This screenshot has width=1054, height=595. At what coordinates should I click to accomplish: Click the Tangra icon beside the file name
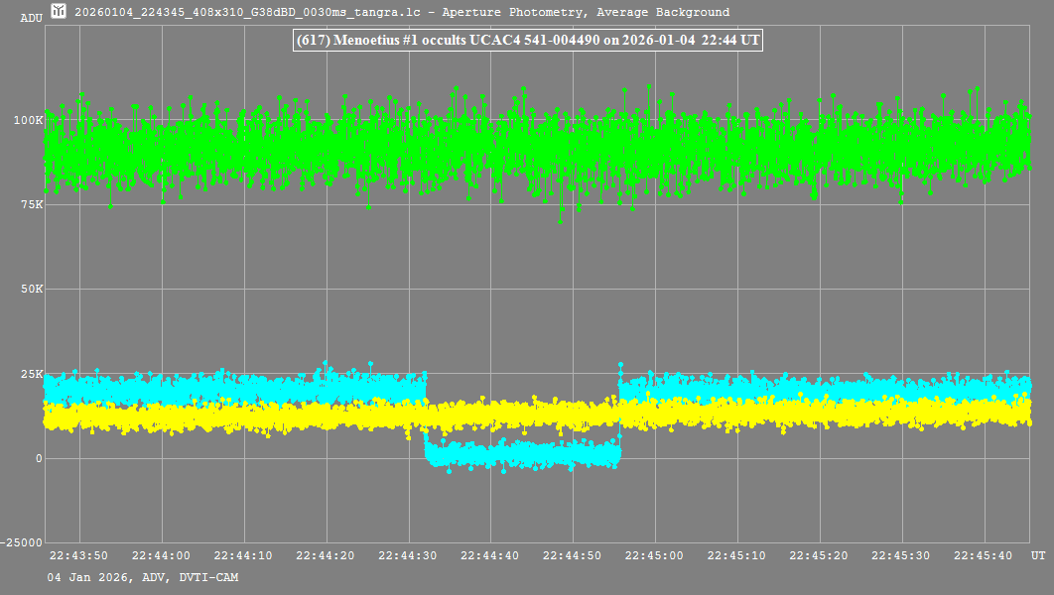[60, 12]
